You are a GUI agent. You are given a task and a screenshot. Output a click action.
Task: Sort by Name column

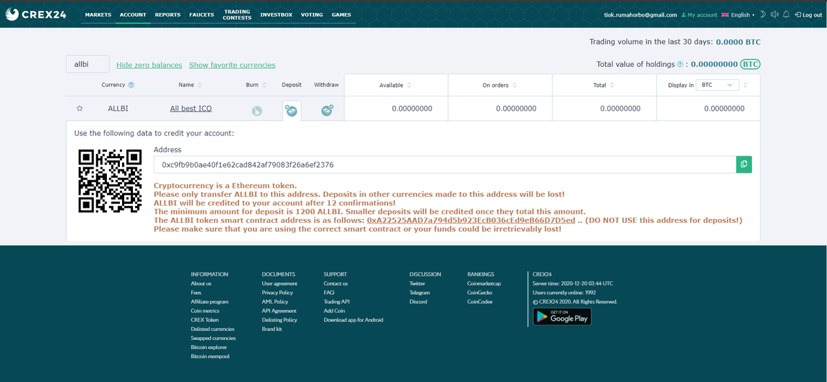(200, 85)
